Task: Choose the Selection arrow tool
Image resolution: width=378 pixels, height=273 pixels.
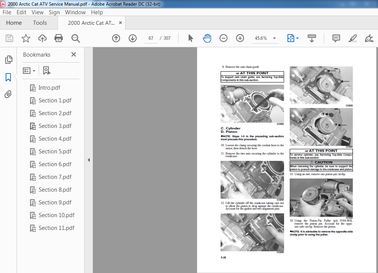Action: pos(191,38)
